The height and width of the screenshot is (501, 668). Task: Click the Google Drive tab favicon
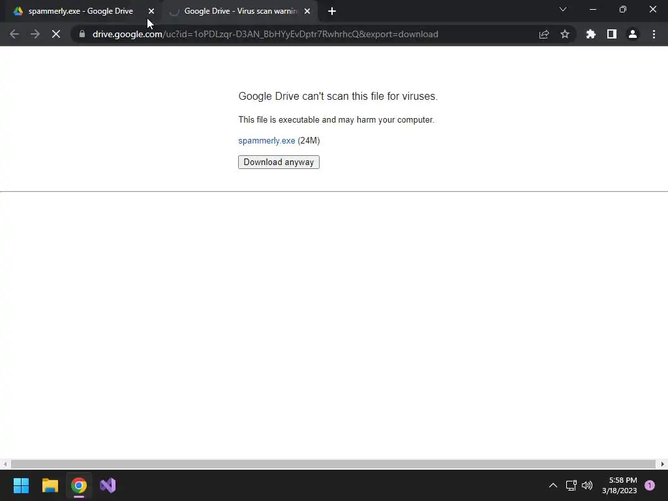18,11
